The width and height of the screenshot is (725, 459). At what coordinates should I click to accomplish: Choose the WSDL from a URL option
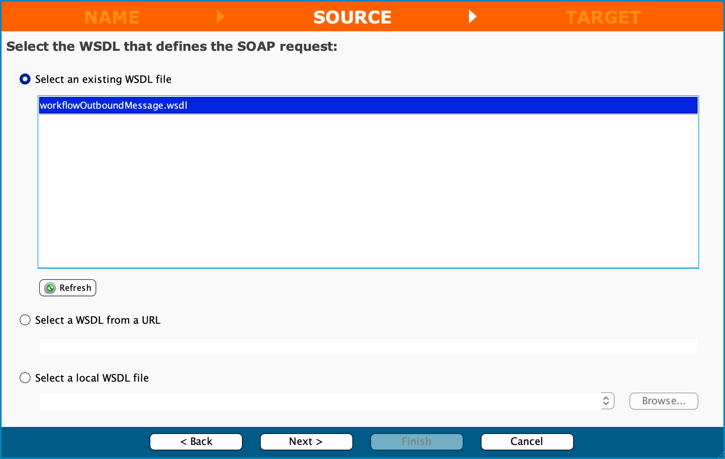[x=25, y=320]
